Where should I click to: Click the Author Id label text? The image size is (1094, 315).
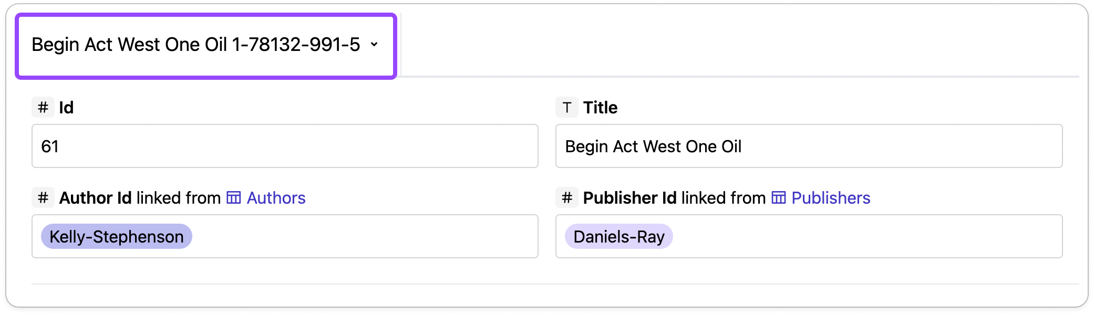click(x=95, y=198)
